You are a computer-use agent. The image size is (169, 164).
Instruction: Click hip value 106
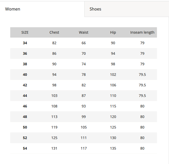tap(113, 85)
